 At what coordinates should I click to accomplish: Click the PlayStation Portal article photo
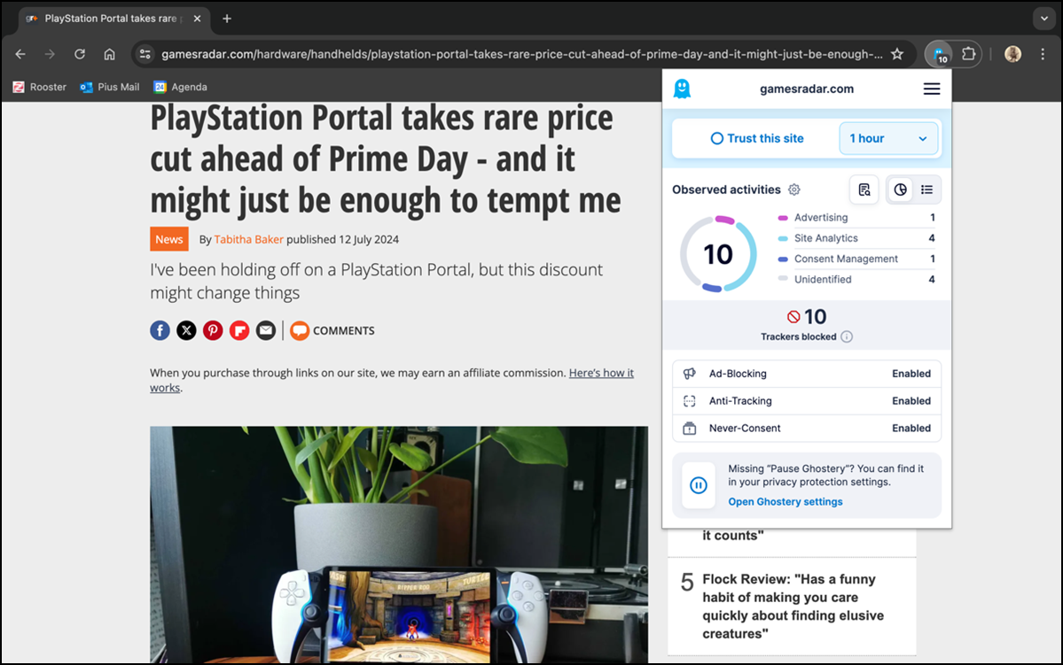399,545
